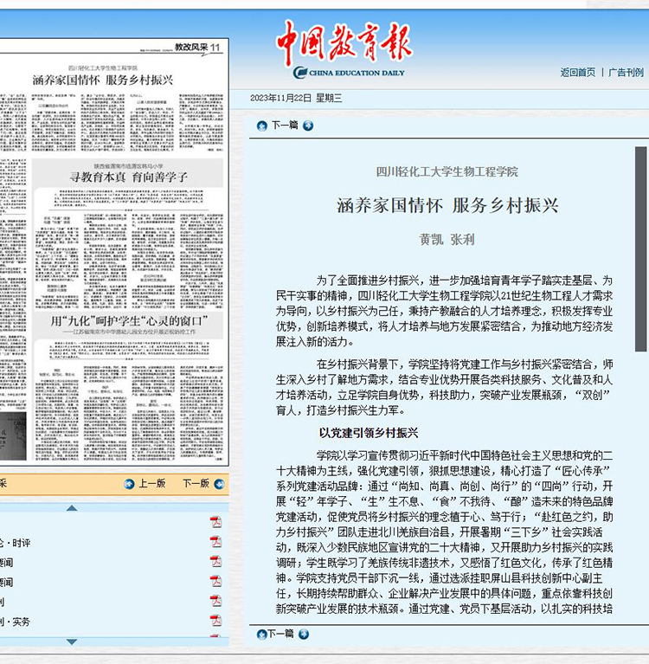Image resolution: width=649 pixels, height=664 pixels.
Task: Click the previous page (上一版) arrow icon
Action: point(129,484)
